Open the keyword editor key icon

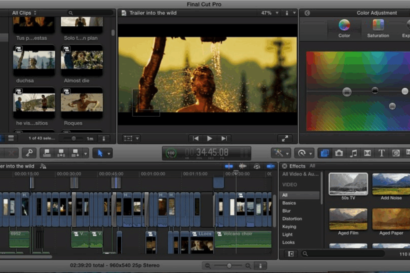coord(29,153)
